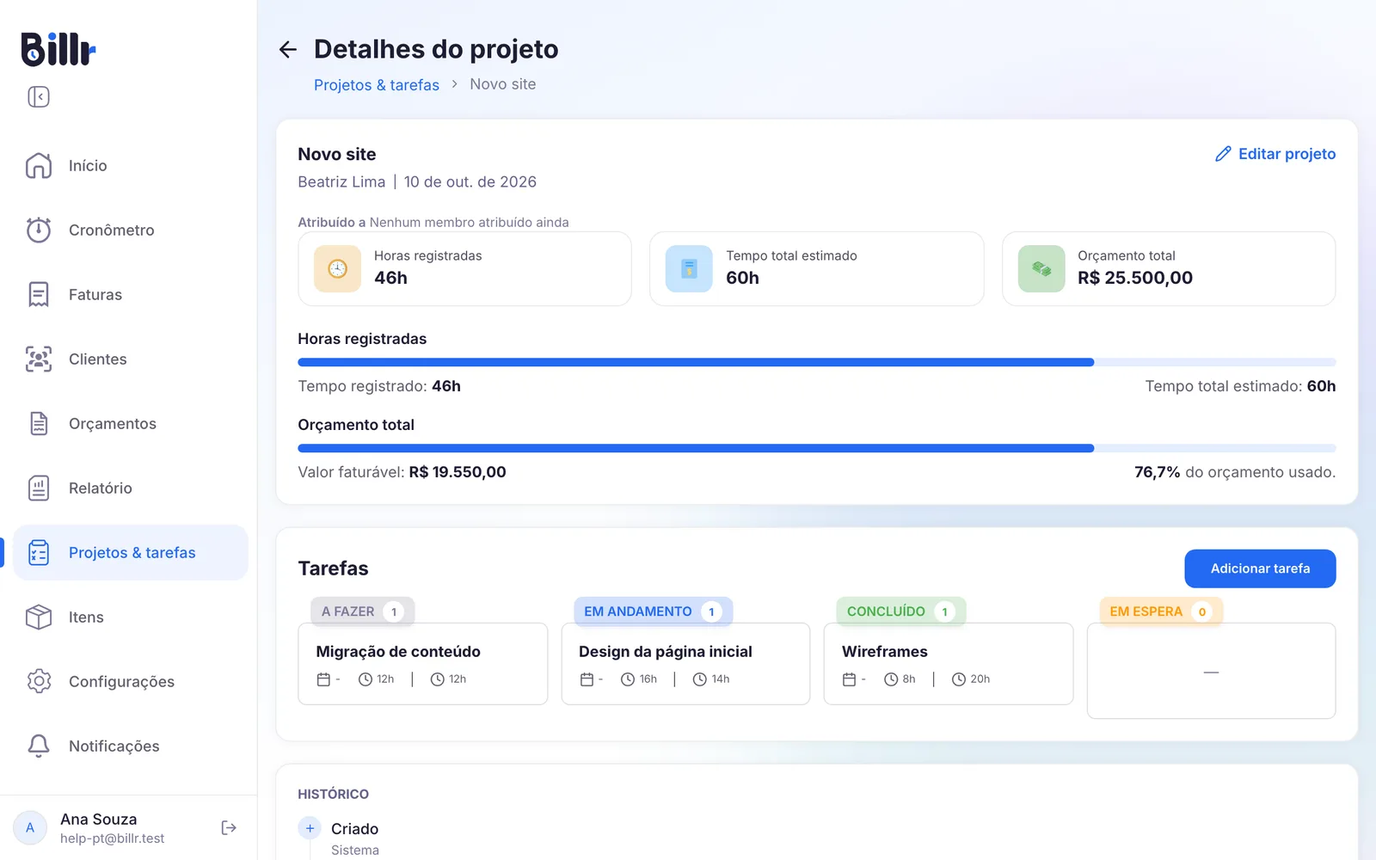Open Projetos & tarefas in sidebar
Viewport: 1376px width, 860px height.
(x=131, y=552)
